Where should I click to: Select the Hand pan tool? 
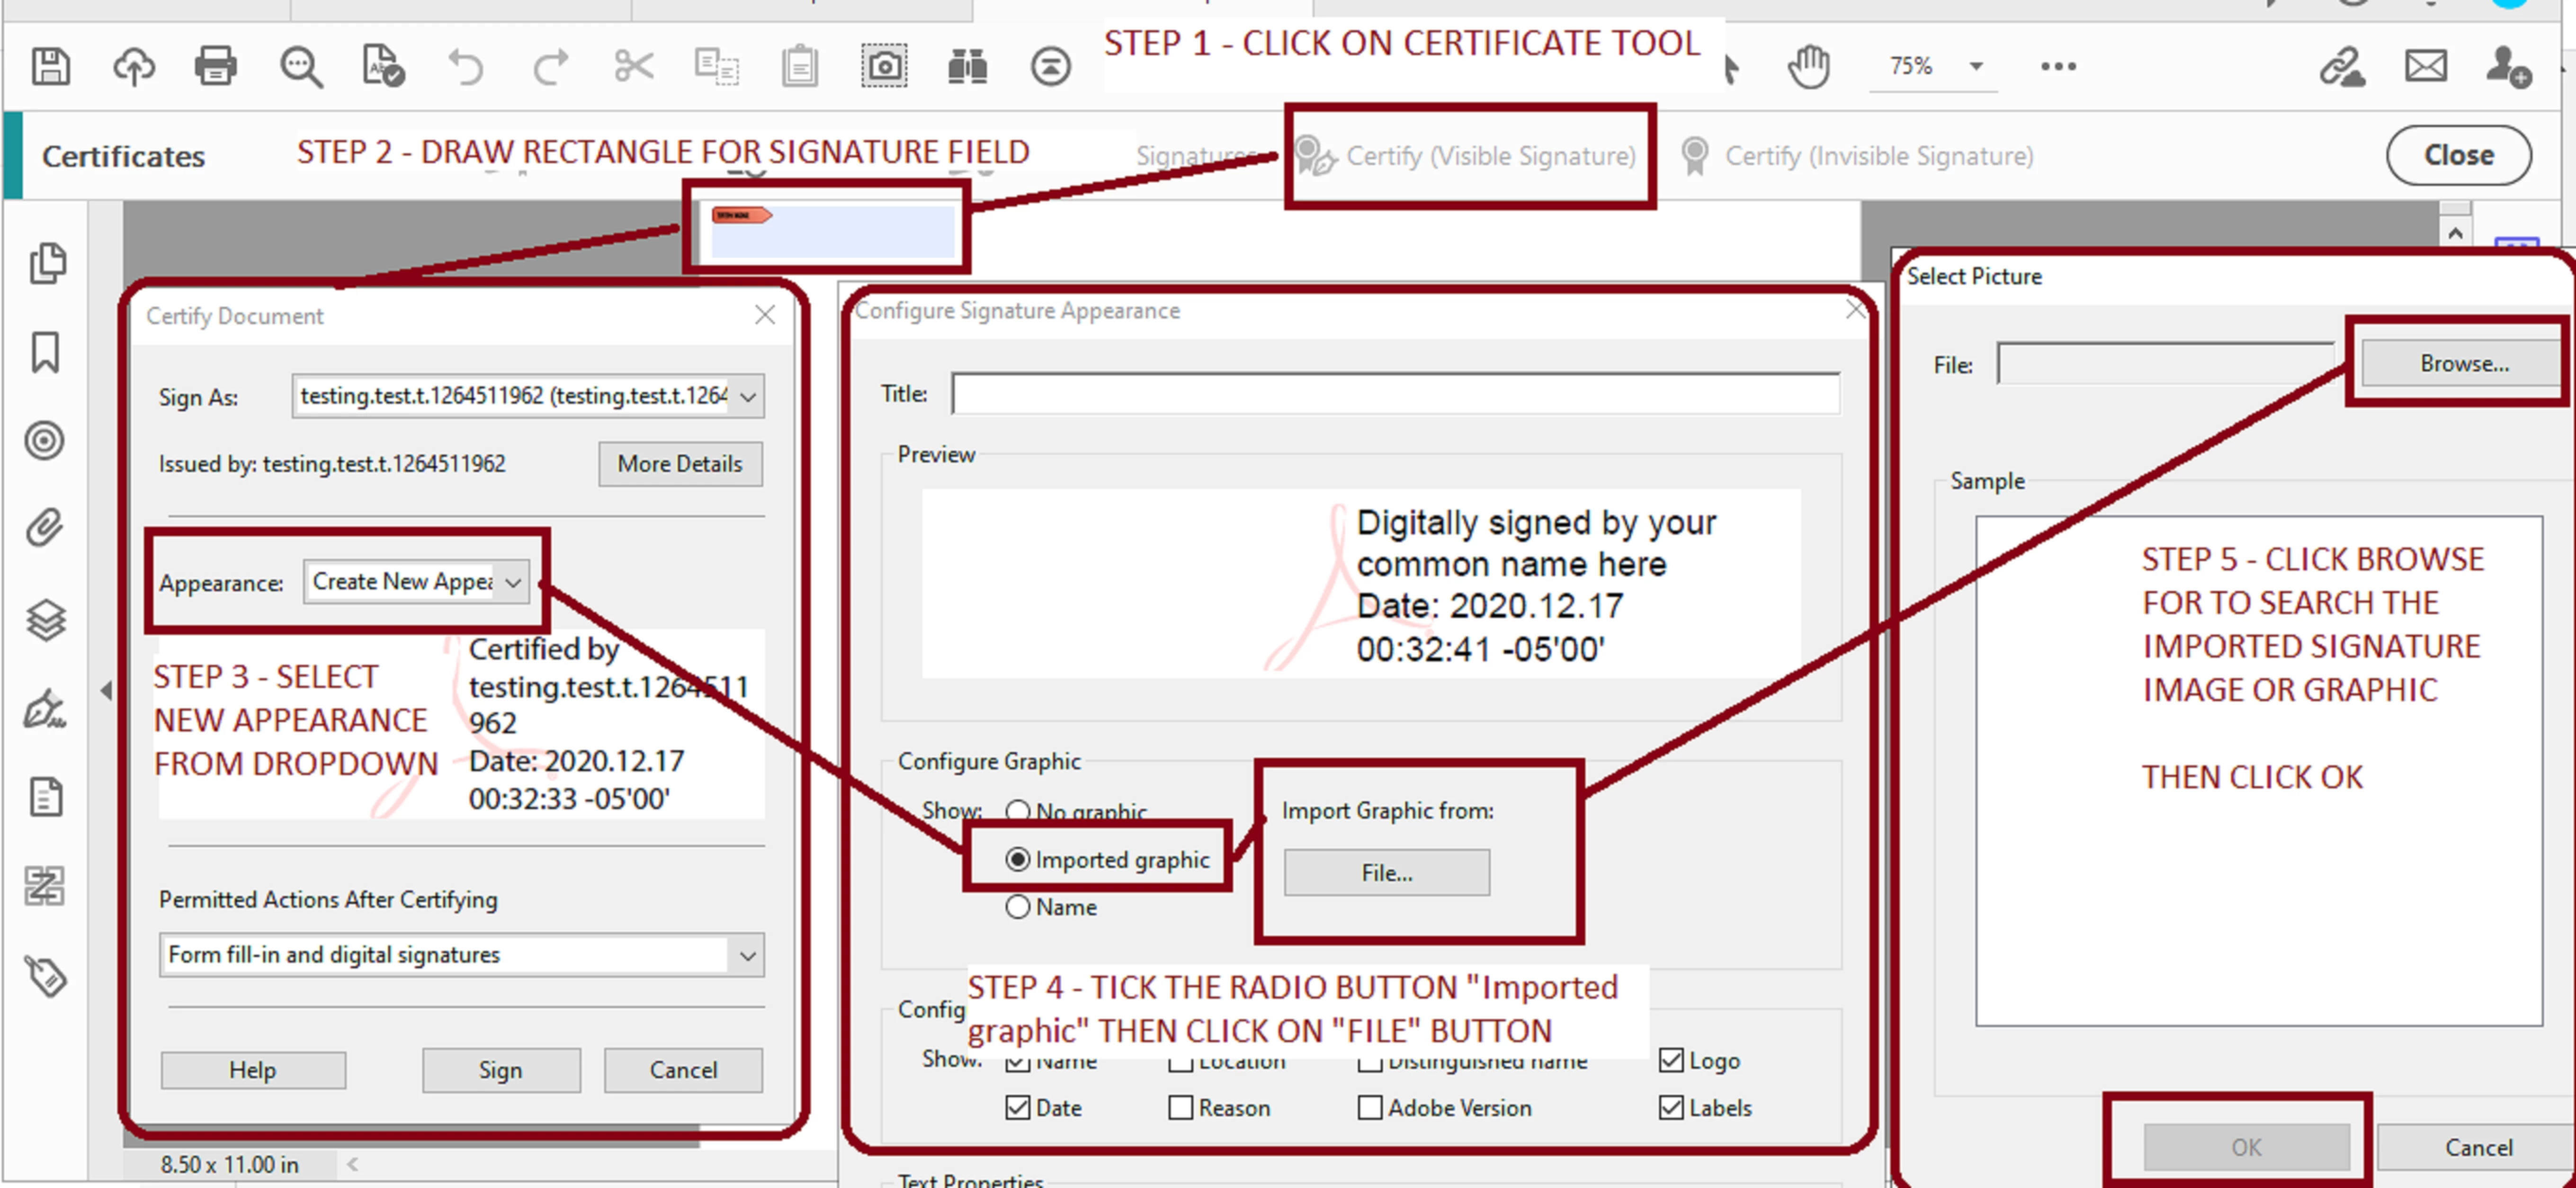[1808, 67]
